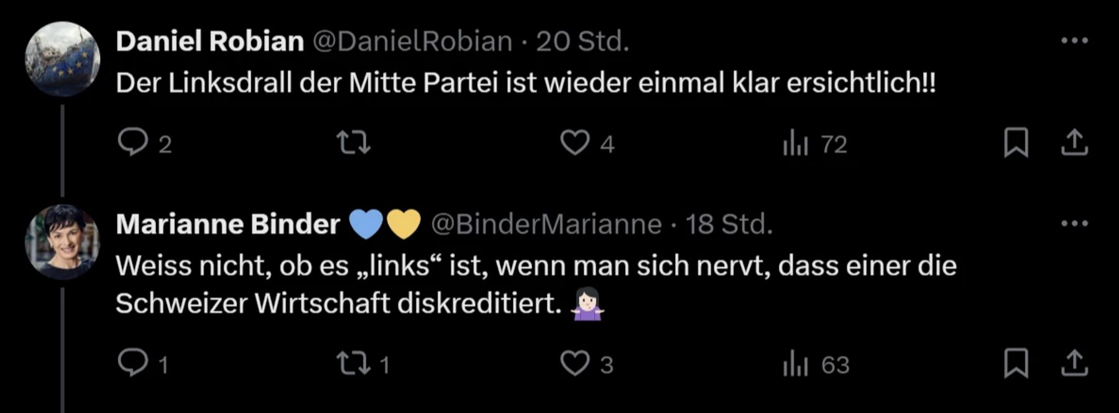
Task: Open Marianne Binder's display name link
Action: pos(228,224)
